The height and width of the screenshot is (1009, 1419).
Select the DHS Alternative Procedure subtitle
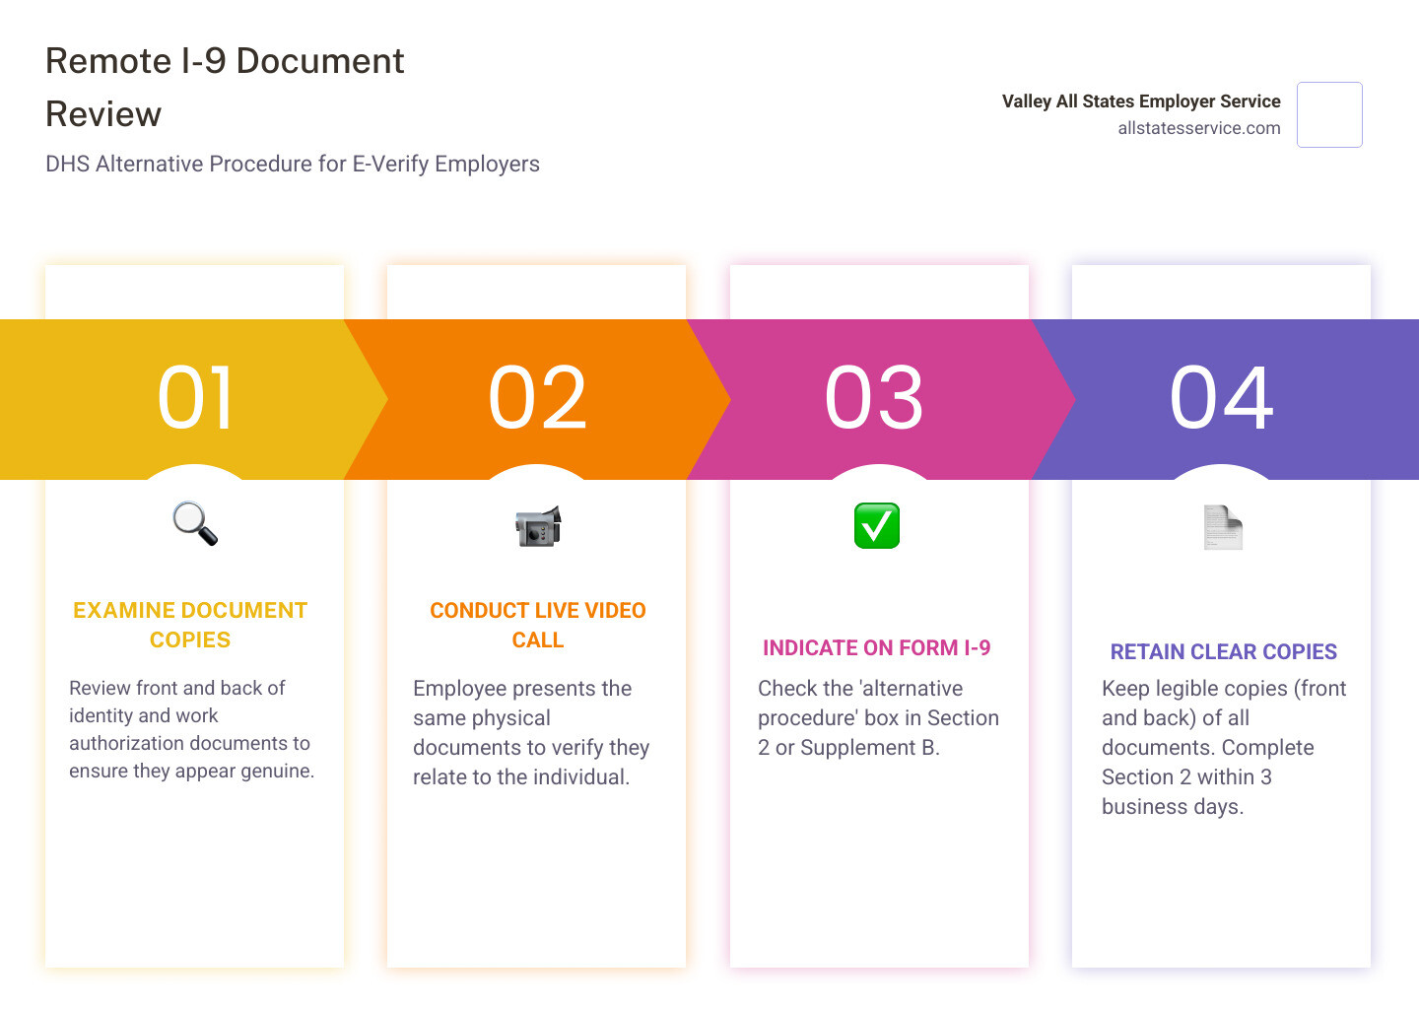293,164
